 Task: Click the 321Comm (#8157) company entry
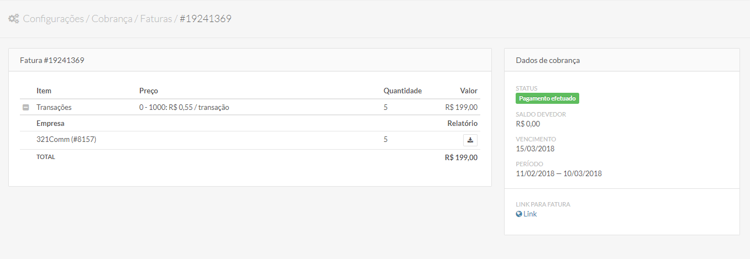(x=66, y=140)
